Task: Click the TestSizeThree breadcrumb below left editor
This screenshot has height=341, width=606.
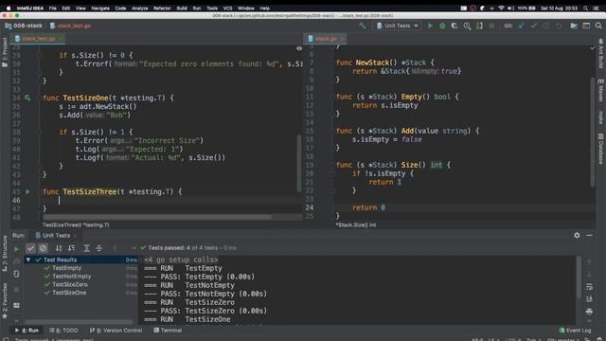Action: click(76, 225)
